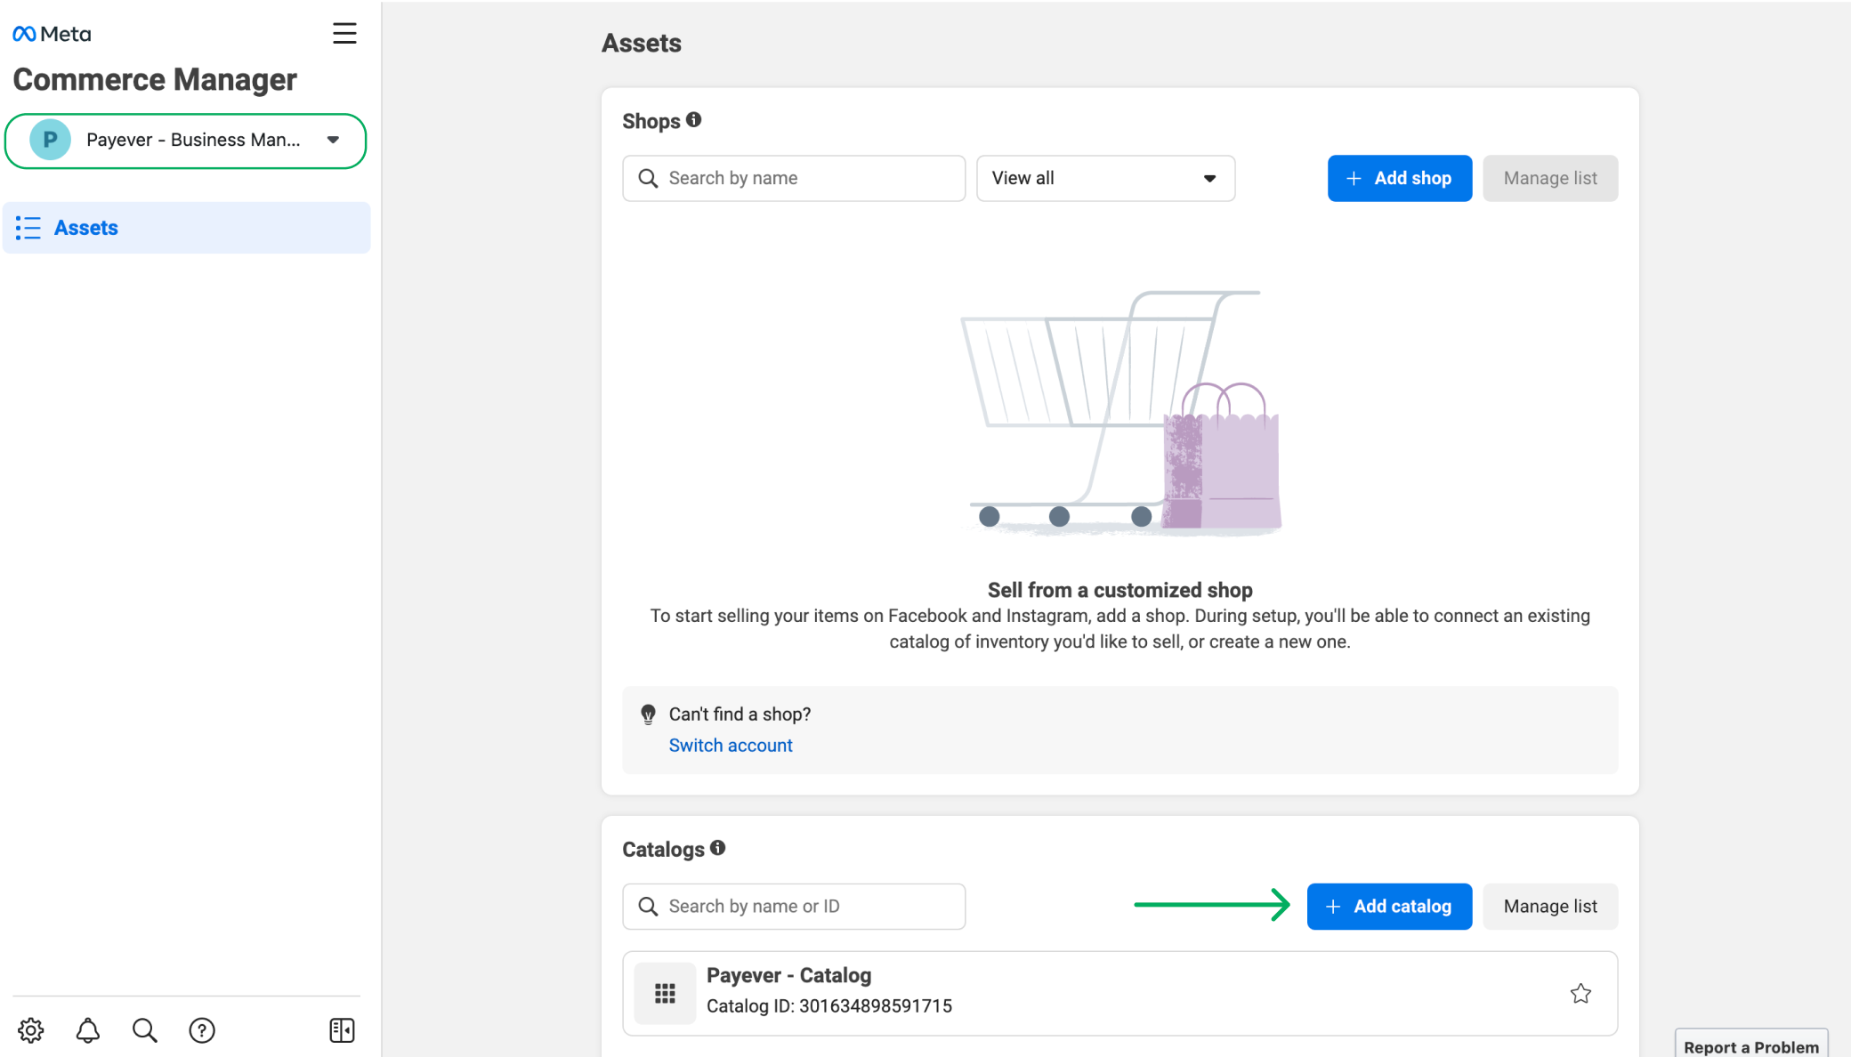This screenshot has height=1057, width=1851.
Task: Click the sidebar search magnifier icon
Action: [145, 1030]
